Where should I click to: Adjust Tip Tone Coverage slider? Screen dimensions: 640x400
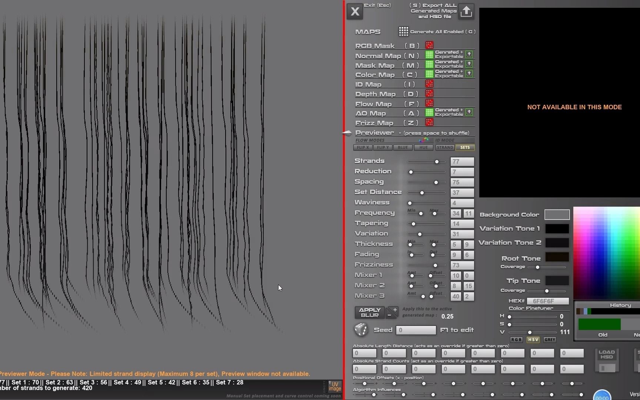(547, 291)
